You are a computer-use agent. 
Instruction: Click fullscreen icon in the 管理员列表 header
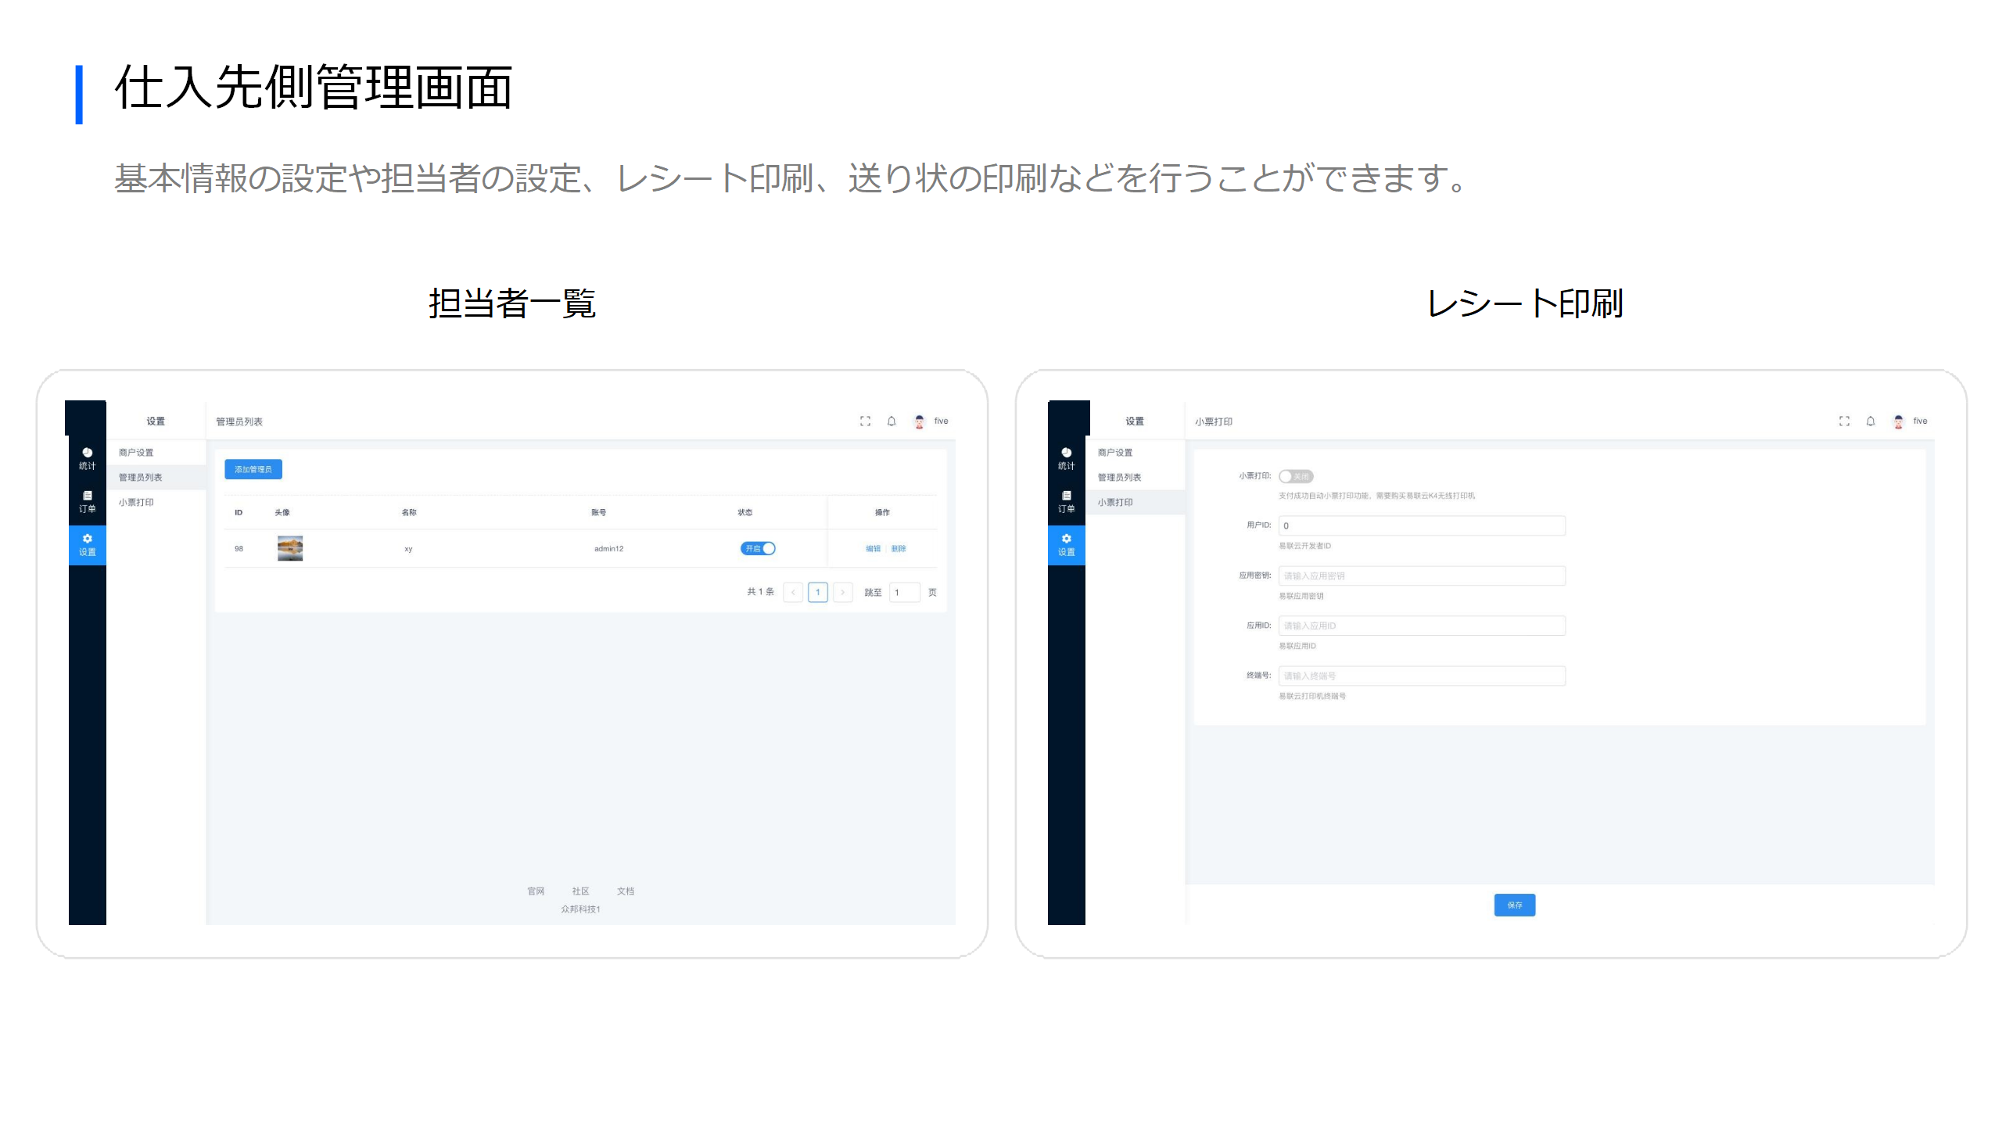865,421
